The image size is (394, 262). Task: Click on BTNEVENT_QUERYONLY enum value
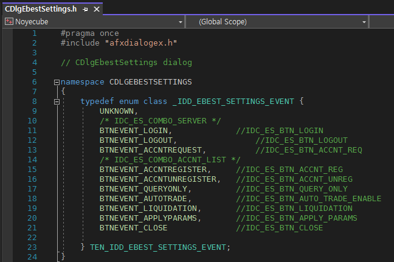click(143, 189)
